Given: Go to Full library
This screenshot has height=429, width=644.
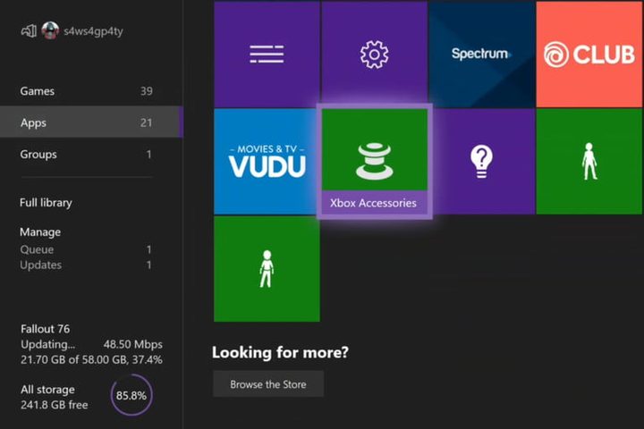Looking at the screenshot, I should click(x=46, y=203).
